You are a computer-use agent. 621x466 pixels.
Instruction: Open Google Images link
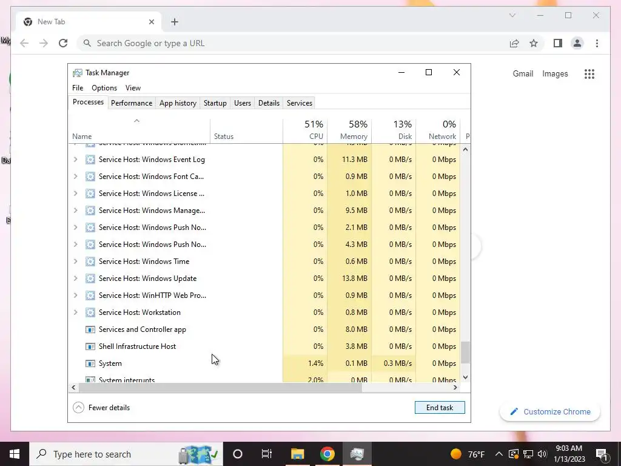point(555,73)
